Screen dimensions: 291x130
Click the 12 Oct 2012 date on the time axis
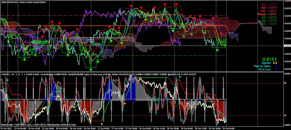pyautogui.click(x=7, y=128)
